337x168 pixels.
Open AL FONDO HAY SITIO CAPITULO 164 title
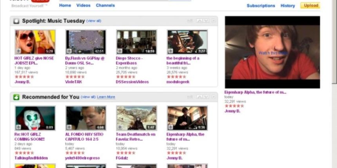[84, 137]
